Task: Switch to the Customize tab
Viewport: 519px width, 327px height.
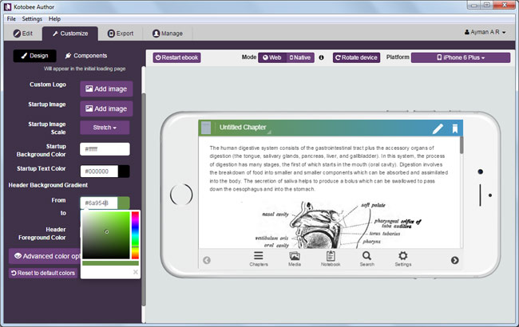Action: tap(70, 33)
